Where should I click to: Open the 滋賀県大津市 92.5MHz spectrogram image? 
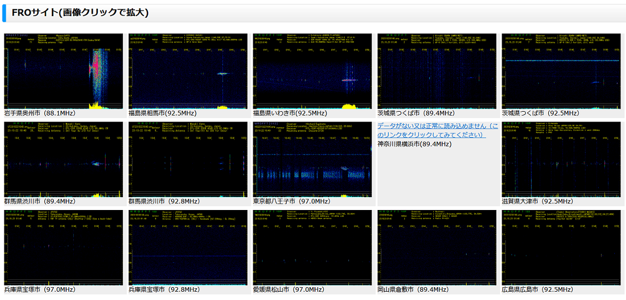(562, 159)
